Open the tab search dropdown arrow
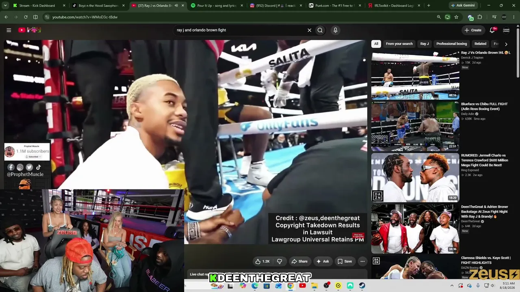Screen dimensions: 520x292 (5, 6)
